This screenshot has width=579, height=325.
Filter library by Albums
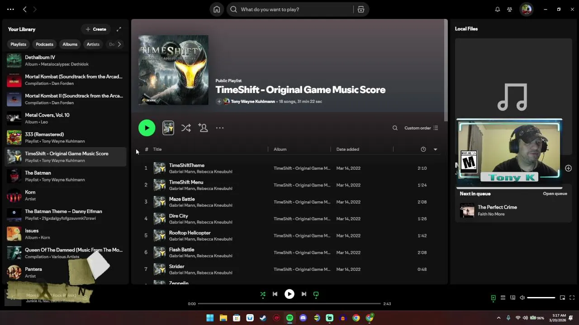click(70, 44)
